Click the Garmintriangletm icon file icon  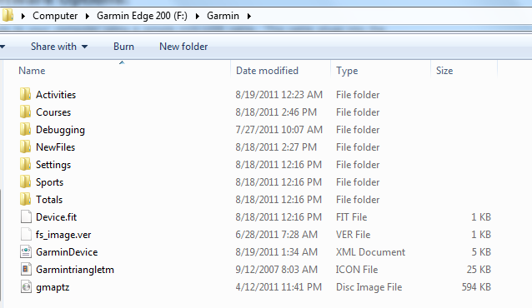pyautogui.click(x=26, y=270)
